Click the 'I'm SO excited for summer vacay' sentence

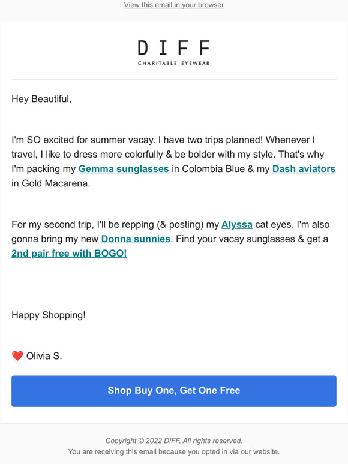(83, 140)
